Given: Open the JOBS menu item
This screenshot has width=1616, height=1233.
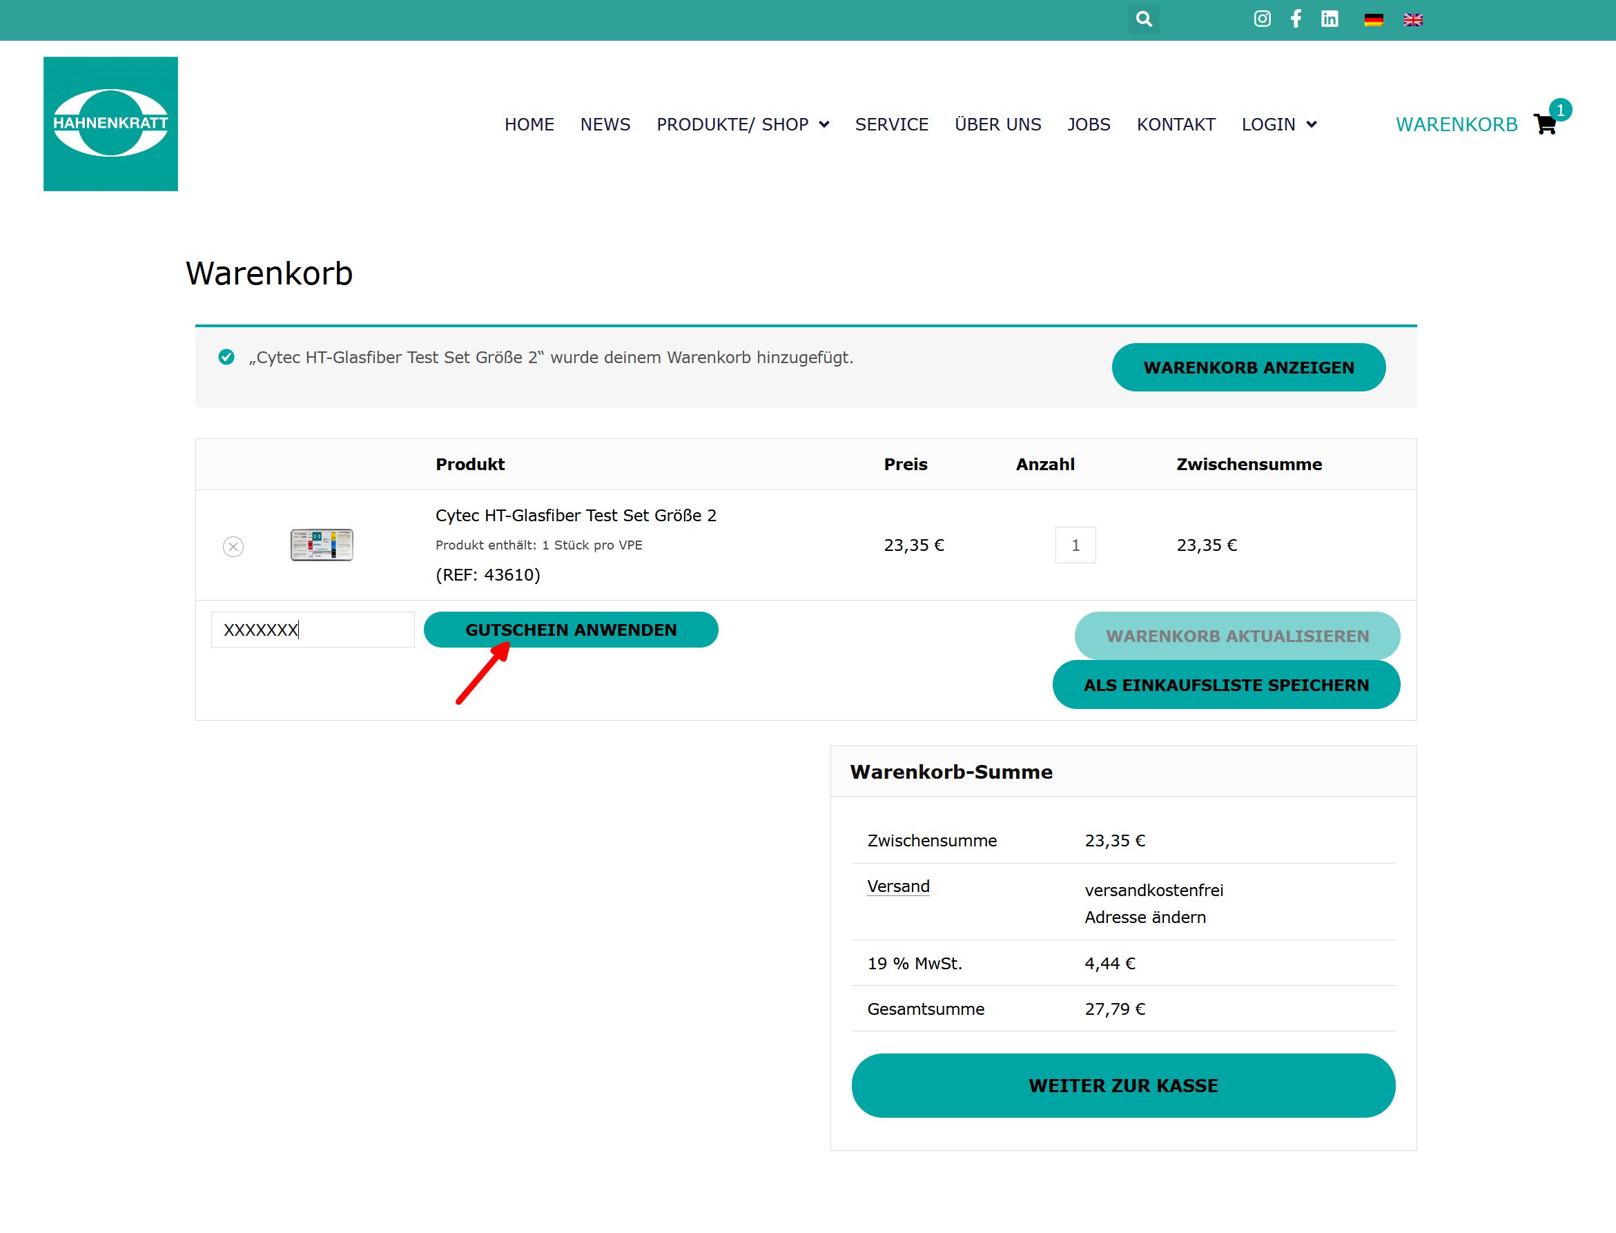Looking at the screenshot, I should 1089,125.
